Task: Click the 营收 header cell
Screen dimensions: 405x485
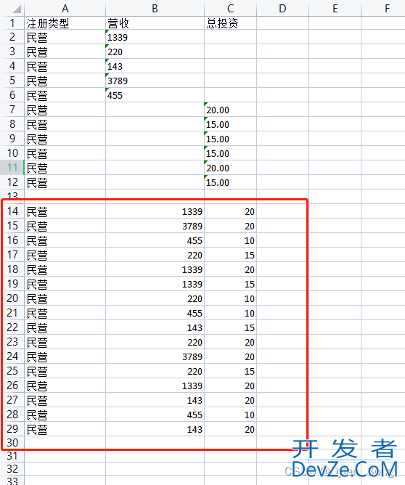Action: coord(155,23)
